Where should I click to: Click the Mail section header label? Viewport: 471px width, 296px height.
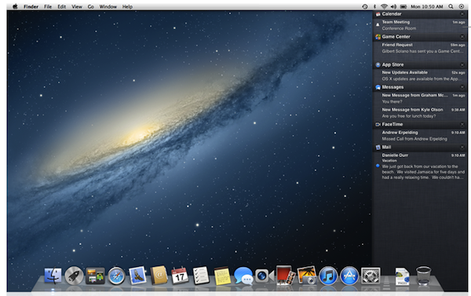[x=386, y=148]
